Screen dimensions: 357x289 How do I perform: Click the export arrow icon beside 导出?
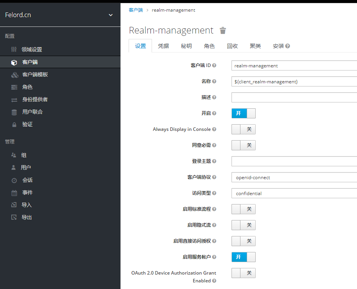(x=14, y=217)
